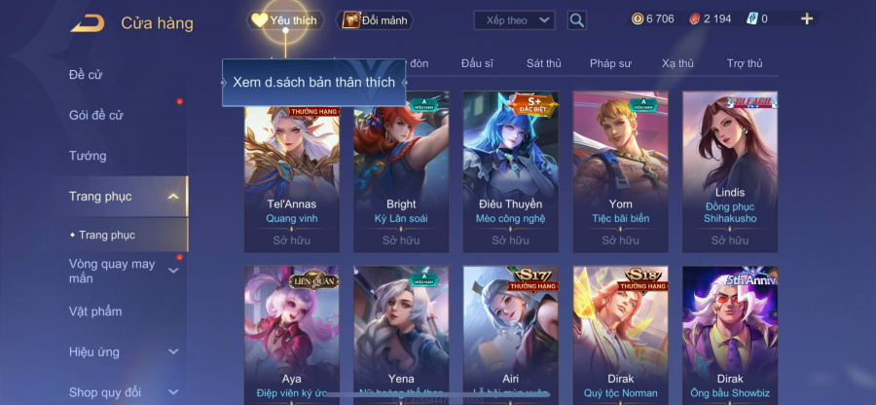The width and height of the screenshot is (876, 405).
Task: Tap the plus icon to add currency
Action: [x=807, y=19]
